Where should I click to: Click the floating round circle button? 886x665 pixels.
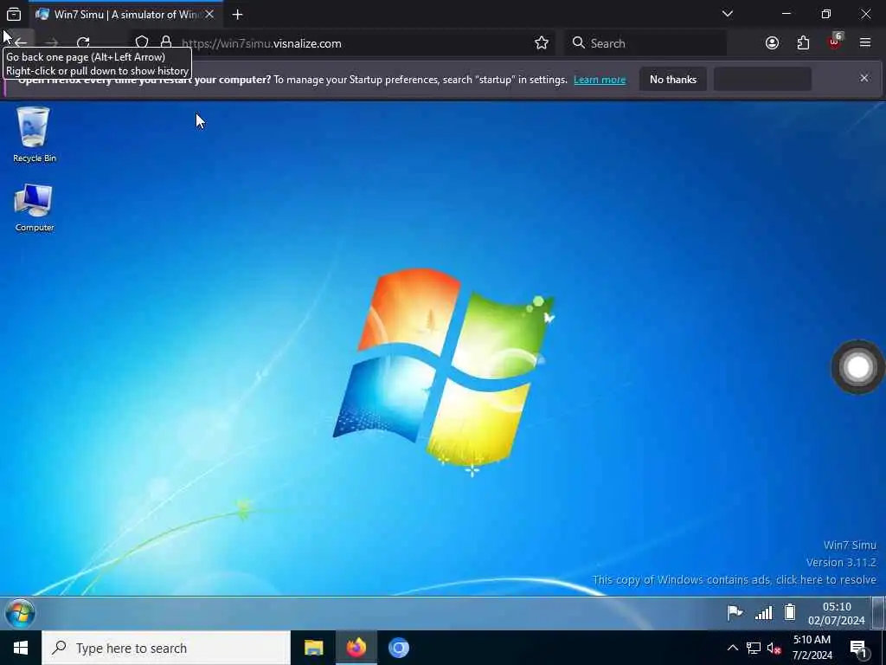click(857, 367)
